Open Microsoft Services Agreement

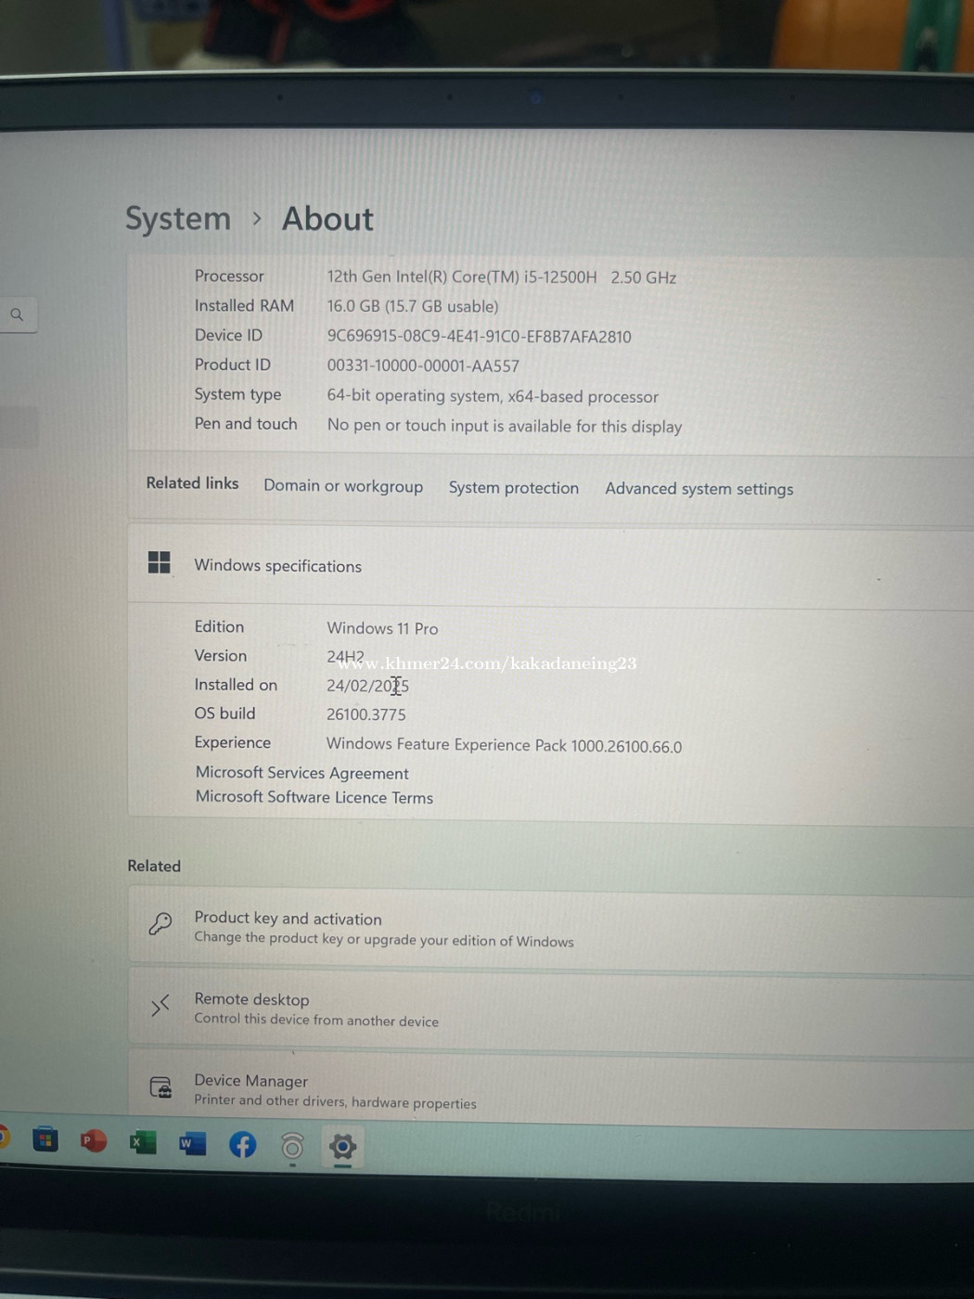(301, 773)
